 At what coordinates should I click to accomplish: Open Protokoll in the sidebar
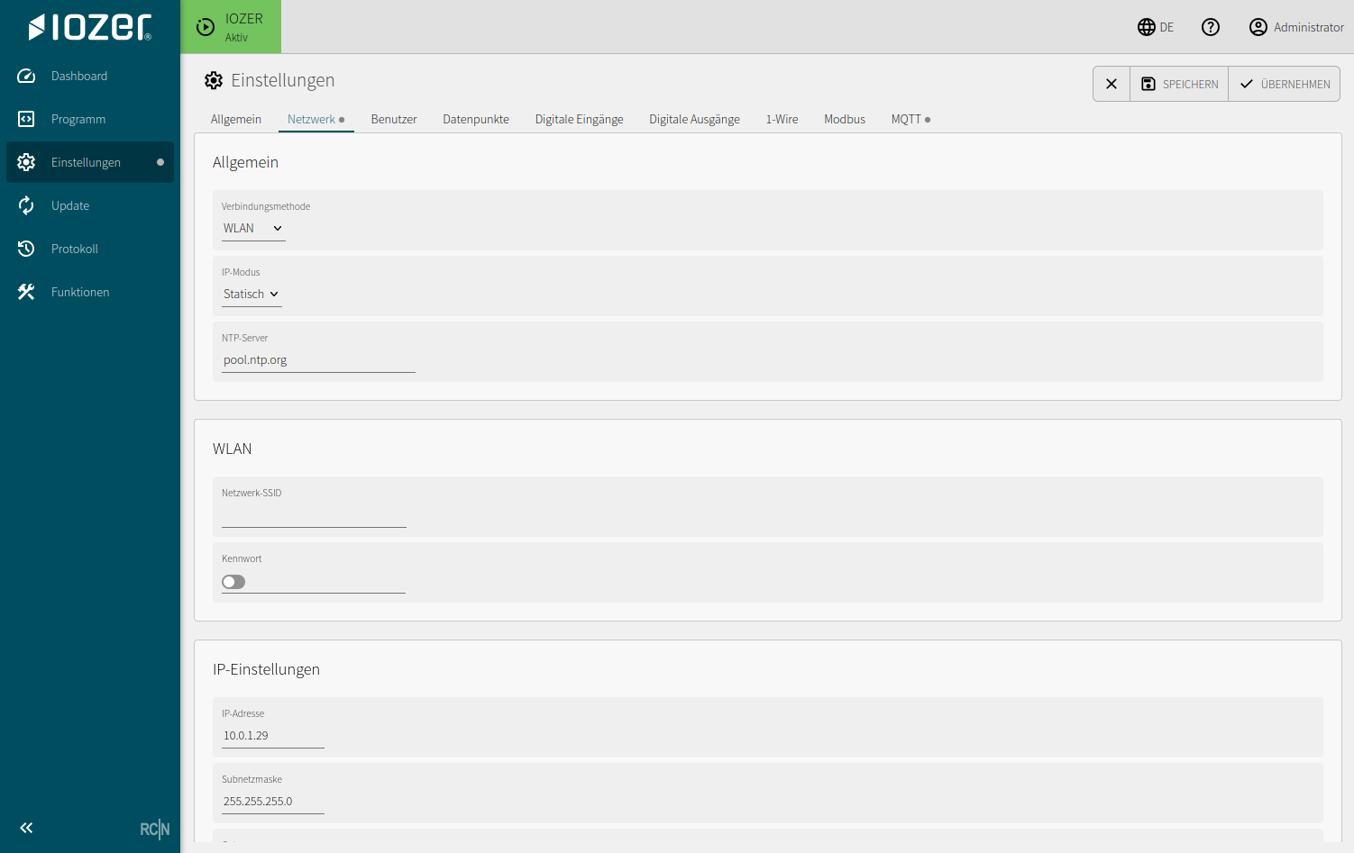[90, 249]
